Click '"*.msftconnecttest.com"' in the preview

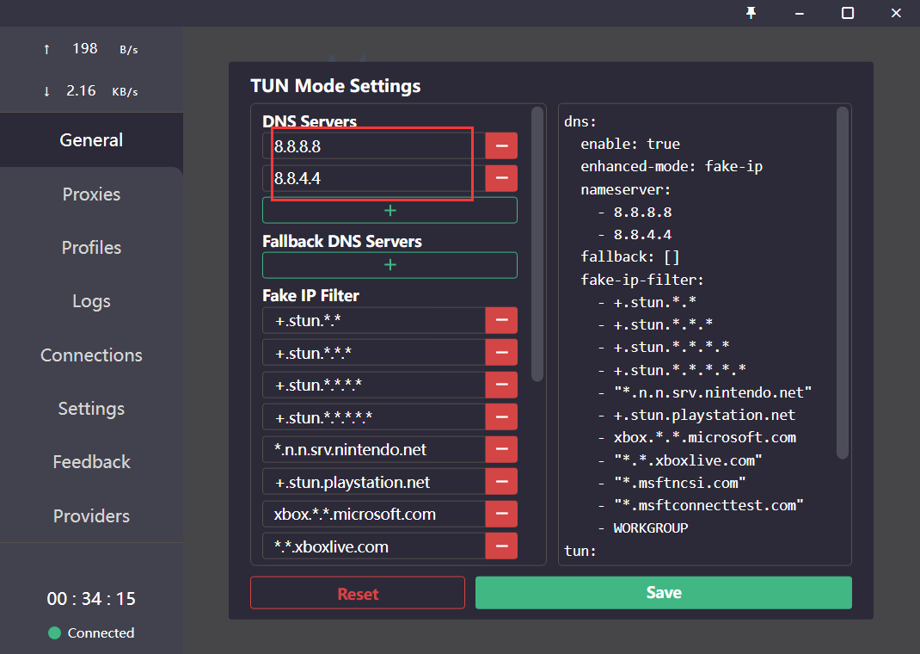(708, 505)
